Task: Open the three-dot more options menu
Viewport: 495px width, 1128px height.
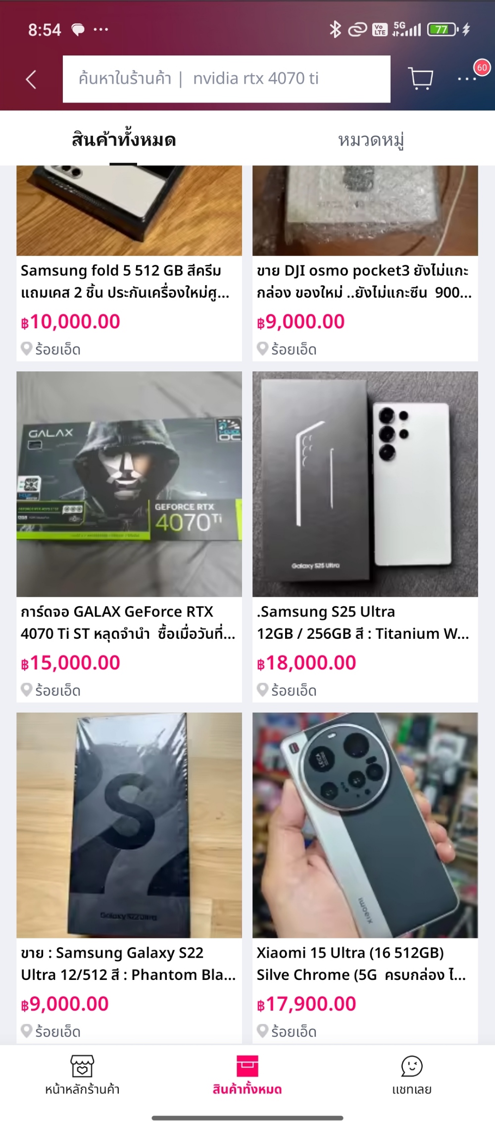Action: coord(466,79)
